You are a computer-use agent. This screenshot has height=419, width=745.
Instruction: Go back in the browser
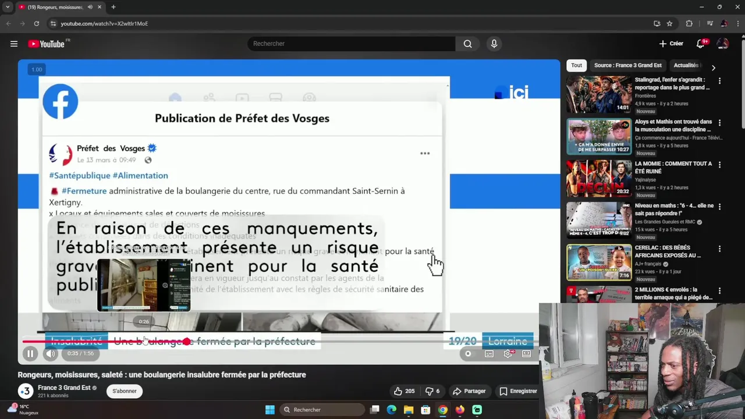[8, 23]
